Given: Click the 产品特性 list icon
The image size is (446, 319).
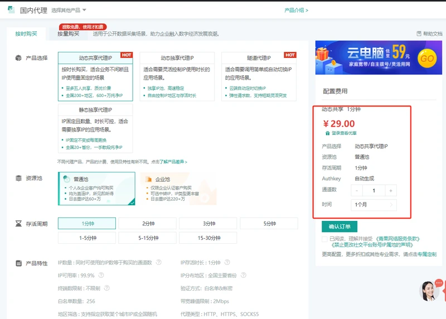Looking at the screenshot, I should point(18,263).
